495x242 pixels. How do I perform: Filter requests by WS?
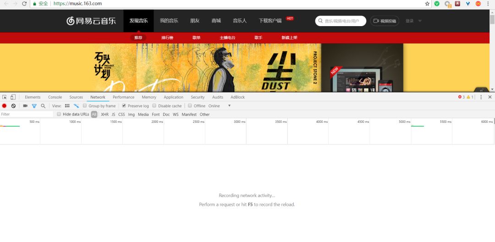pos(176,115)
